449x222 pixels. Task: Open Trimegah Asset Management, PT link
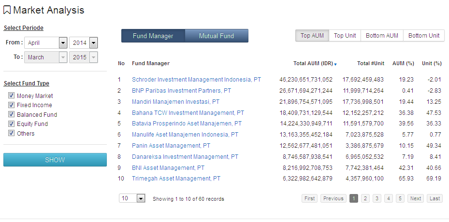pos(176,179)
